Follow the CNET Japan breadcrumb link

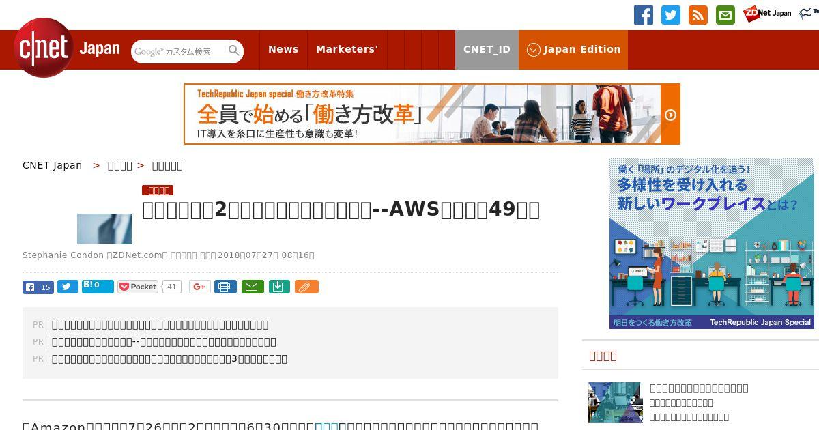click(x=53, y=165)
